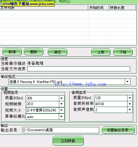138x147 pixels.
Task: Expand 视频大小 320x240 size dropdown
Action: 62,110
